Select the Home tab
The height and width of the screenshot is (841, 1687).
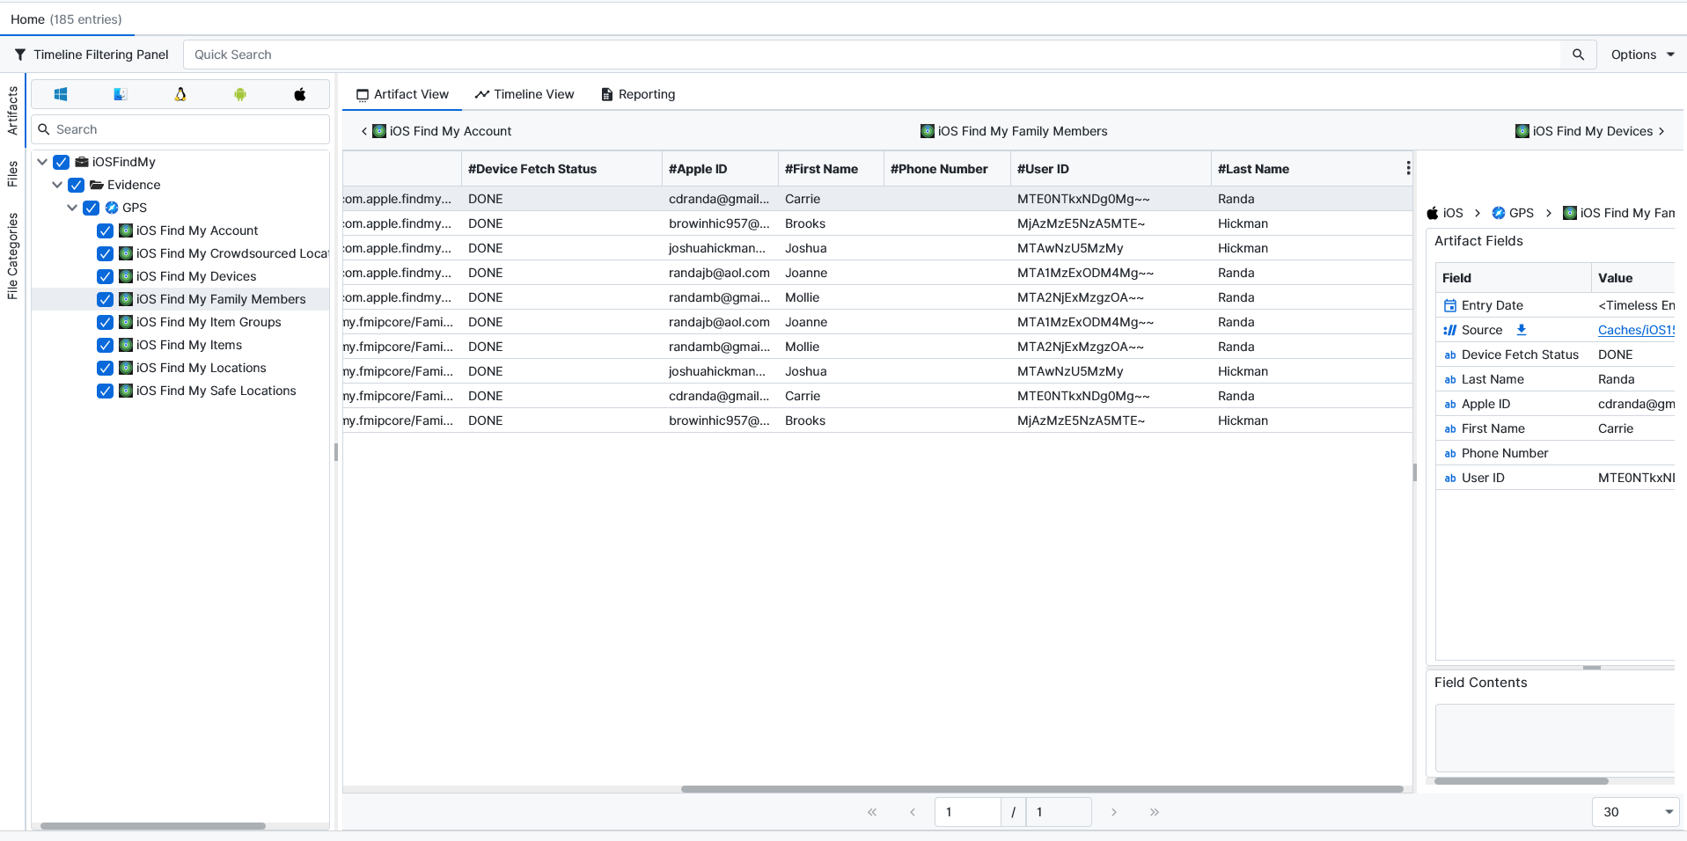[67, 19]
